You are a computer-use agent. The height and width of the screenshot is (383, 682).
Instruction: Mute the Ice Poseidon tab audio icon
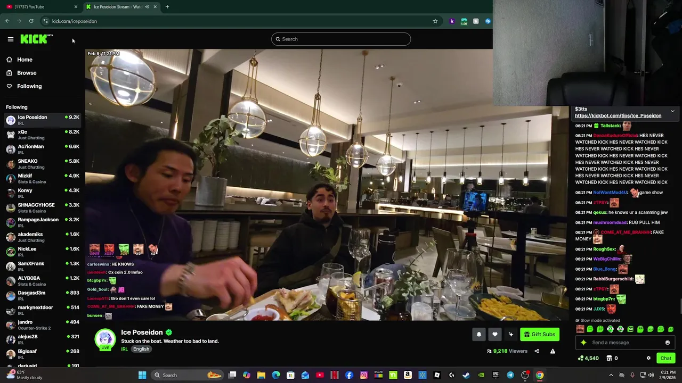[x=147, y=7]
